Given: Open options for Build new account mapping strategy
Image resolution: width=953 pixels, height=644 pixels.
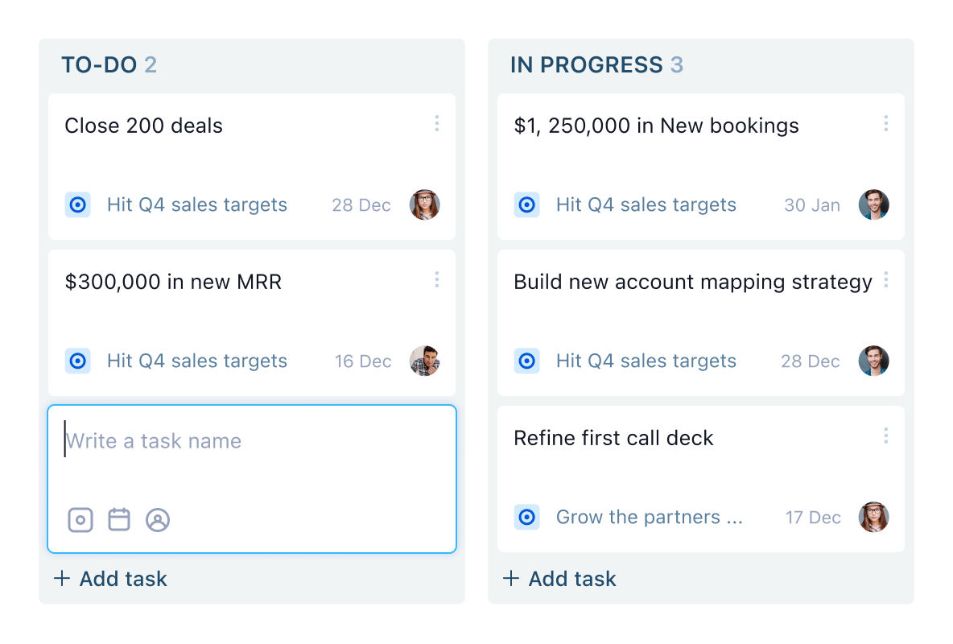Looking at the screenshot, I should (885, 279).
